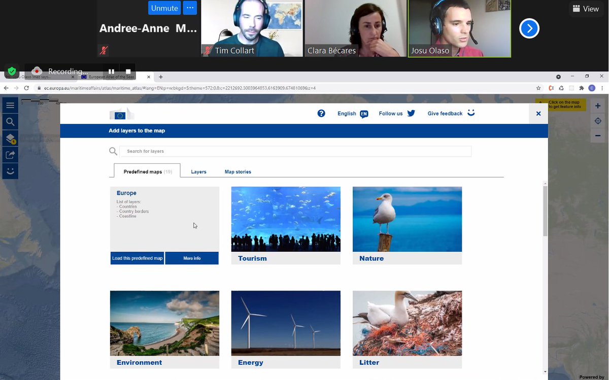Open the Nature seagull thumbnail

tap(407, 219)
